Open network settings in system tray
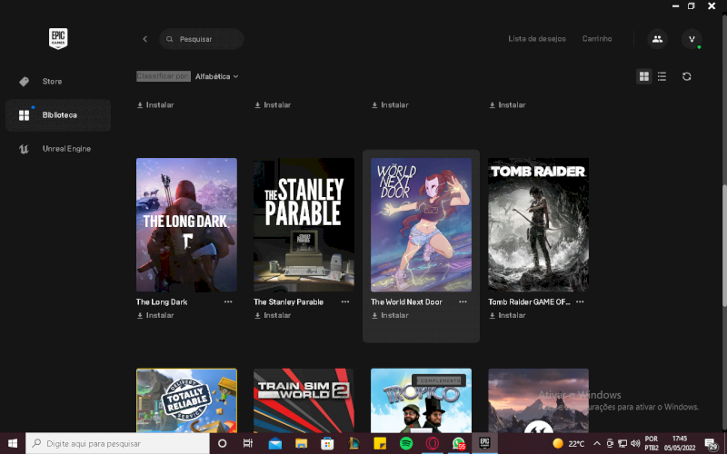This screenshot has height=454, width=727. [x=622, y=443]
